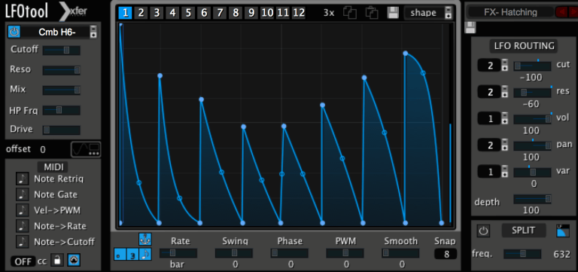
Task: Click the MIDI CC lock icon
Action: (56, 260)
